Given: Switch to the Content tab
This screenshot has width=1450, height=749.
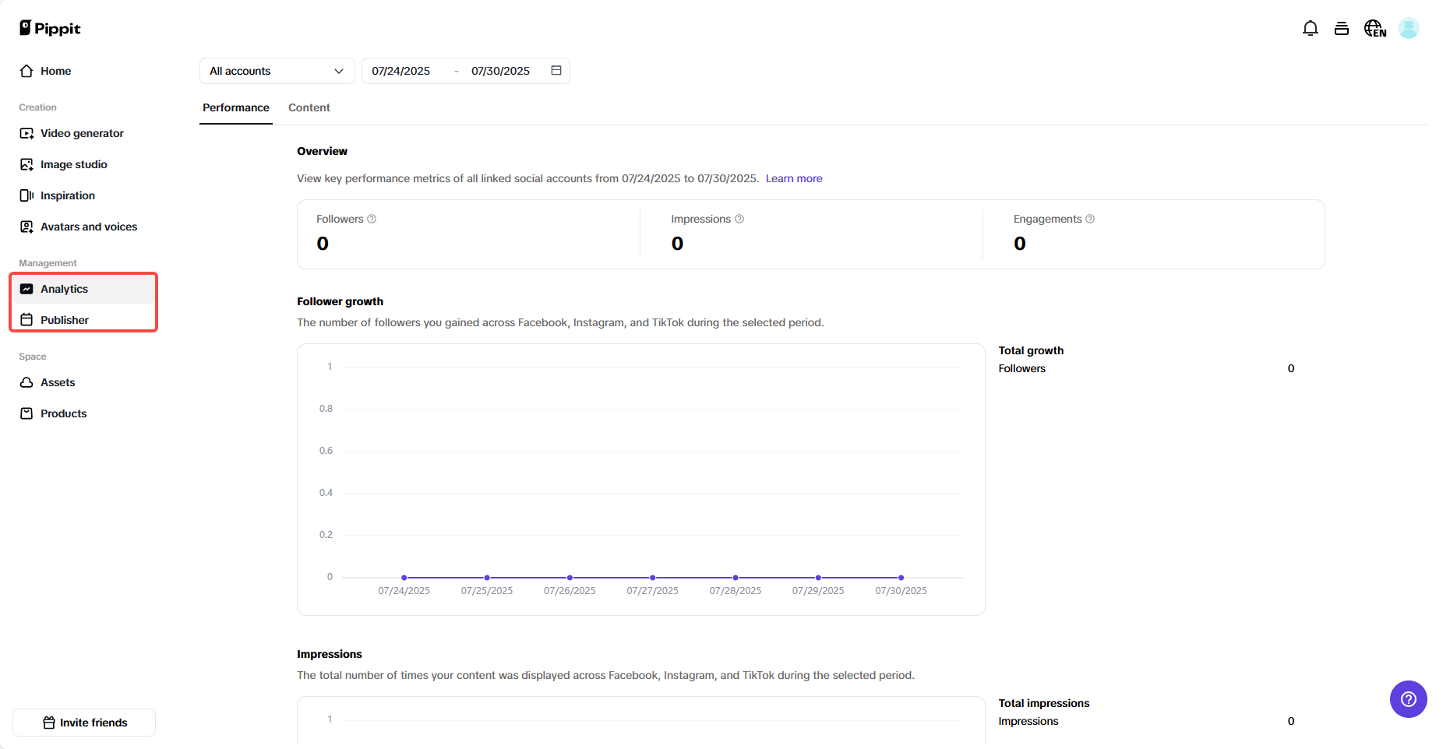Looking at the screenshot, I should [x=309, y=107].
